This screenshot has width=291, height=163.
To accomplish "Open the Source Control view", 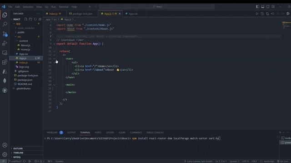I will 5,34.
